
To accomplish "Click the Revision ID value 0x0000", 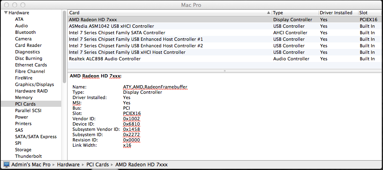I will click(131, 140).
